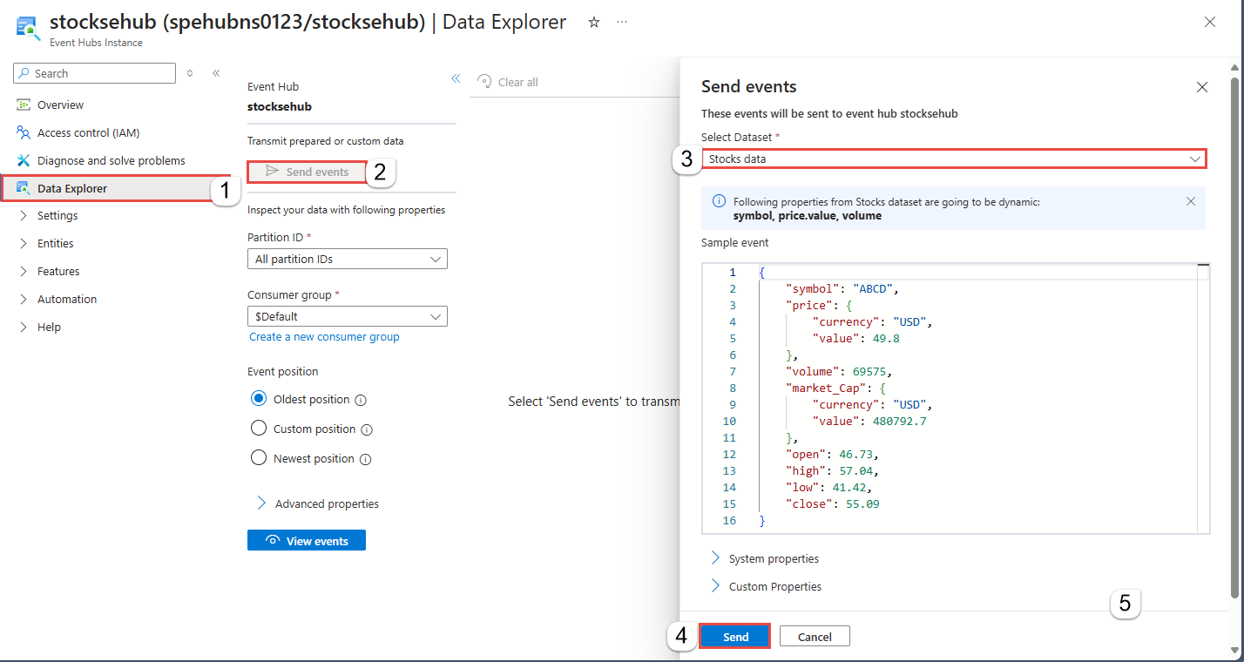Click info icon beside Oldest position
This screenshot has width=1244, height=662.
361,400
